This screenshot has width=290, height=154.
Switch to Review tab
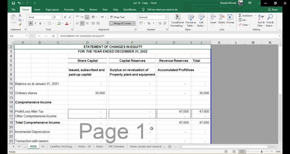pyautogui.click(x=93, y=10)
